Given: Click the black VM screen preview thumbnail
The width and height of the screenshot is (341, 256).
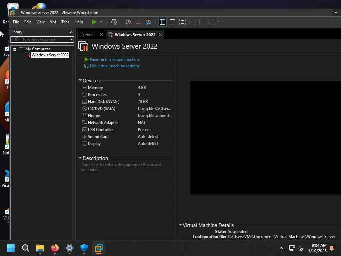Looking at the screenshot, I should [265, 137].
